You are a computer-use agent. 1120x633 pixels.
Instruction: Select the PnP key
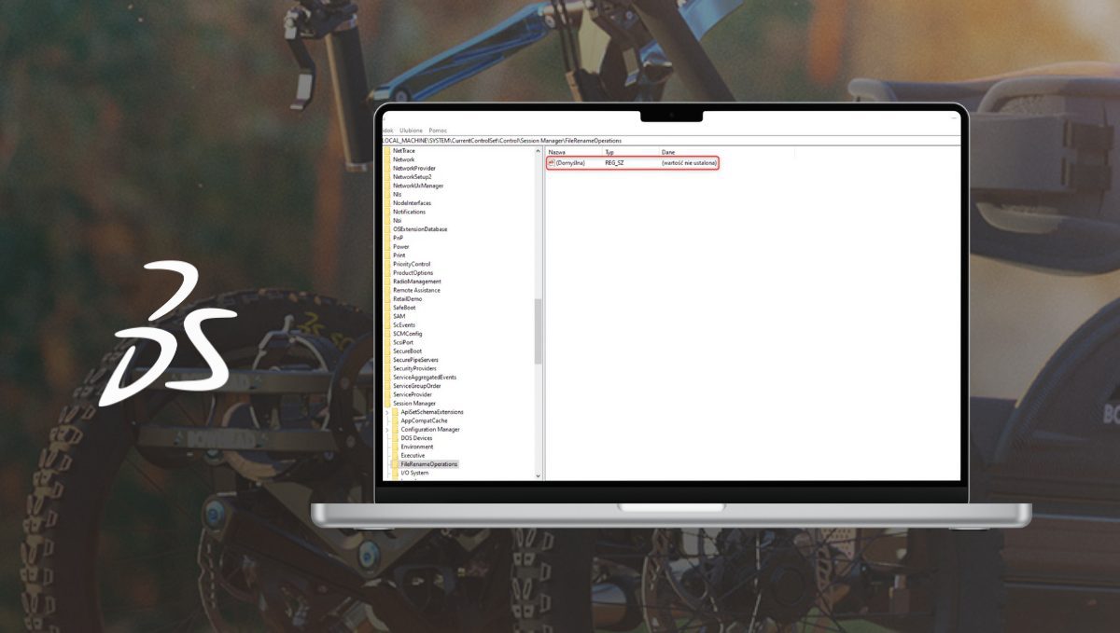click(x=399, y=238)
